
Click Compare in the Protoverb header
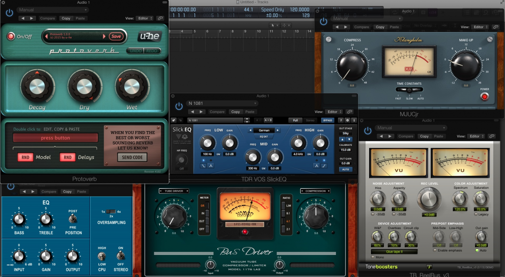(x=48, y=18)
